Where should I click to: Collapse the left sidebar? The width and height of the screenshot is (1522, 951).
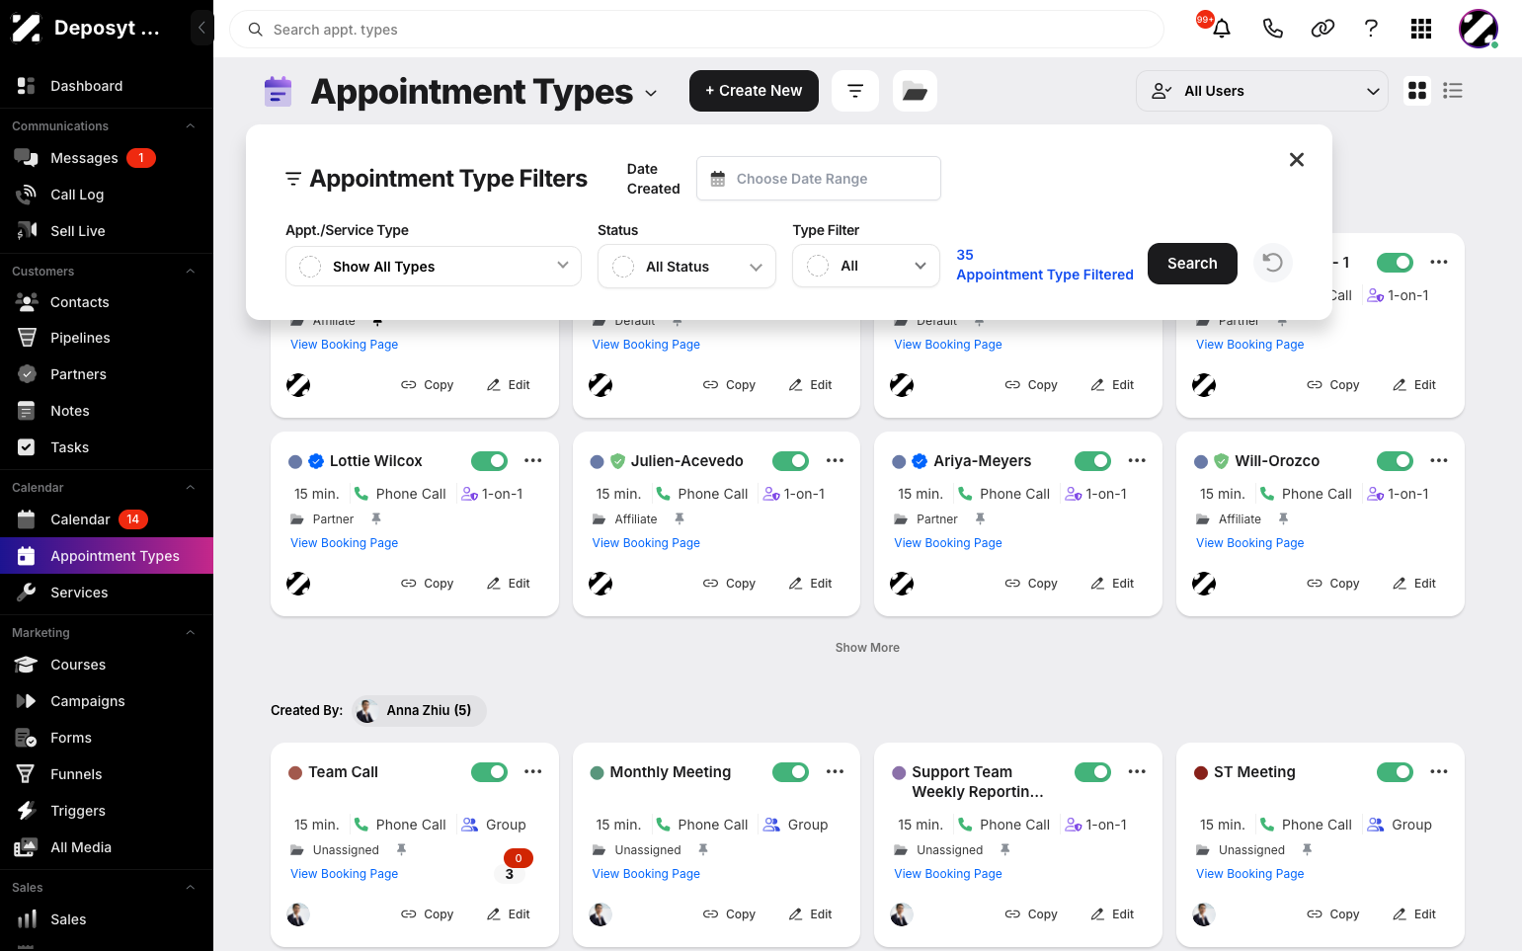[201, 28]
